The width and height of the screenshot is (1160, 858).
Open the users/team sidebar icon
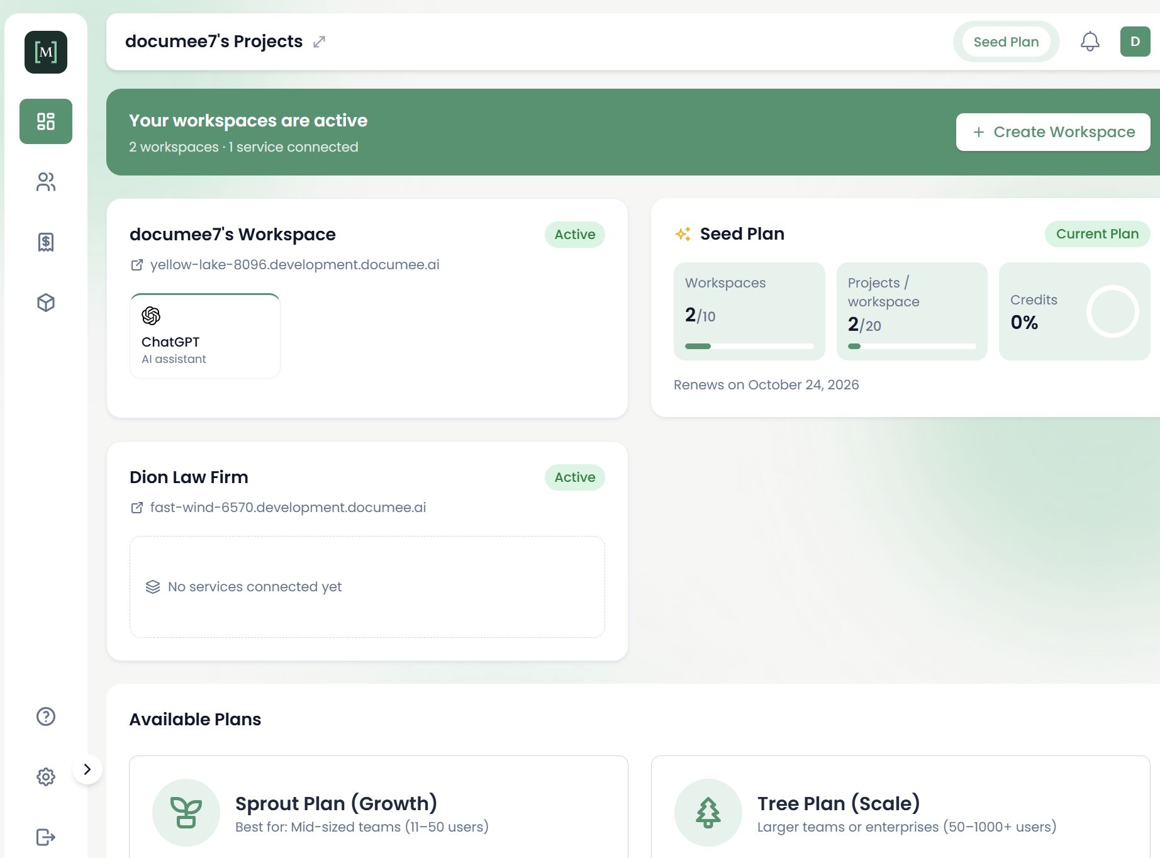[x=46, y=182]
